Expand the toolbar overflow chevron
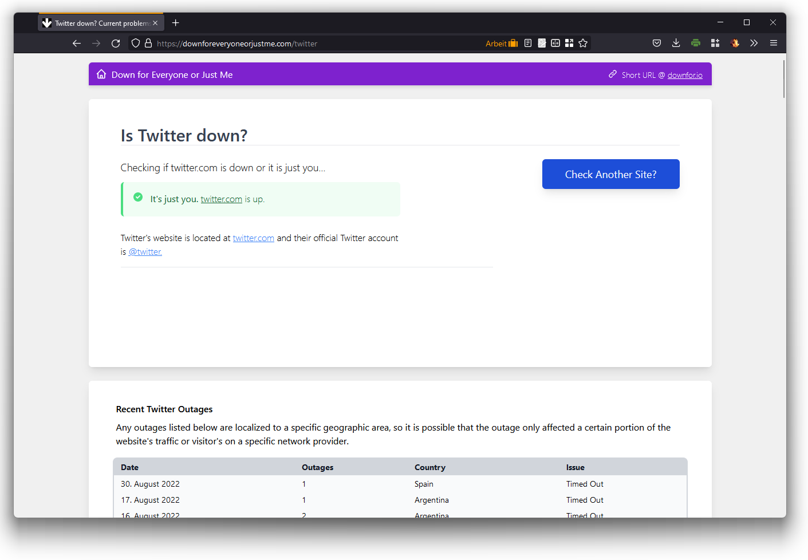Image resolution: width=808 pixels, height=560 pixels. (754, 44)
